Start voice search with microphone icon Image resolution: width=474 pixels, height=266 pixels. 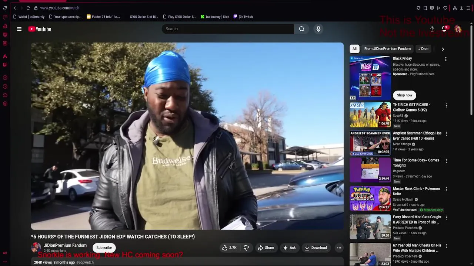pos(318,29)
